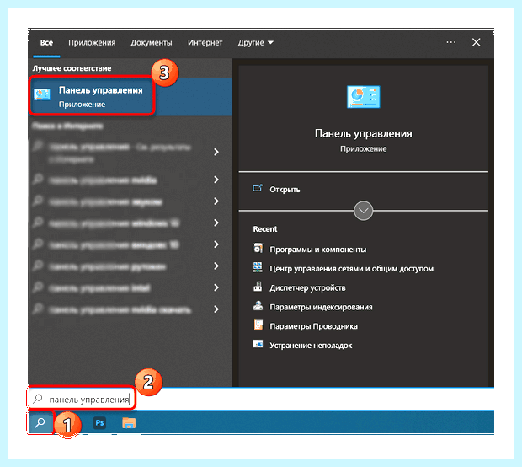Open Photoshop from the taskbar
The width and height of the screenshot is (522, 467).
point(99,423)
